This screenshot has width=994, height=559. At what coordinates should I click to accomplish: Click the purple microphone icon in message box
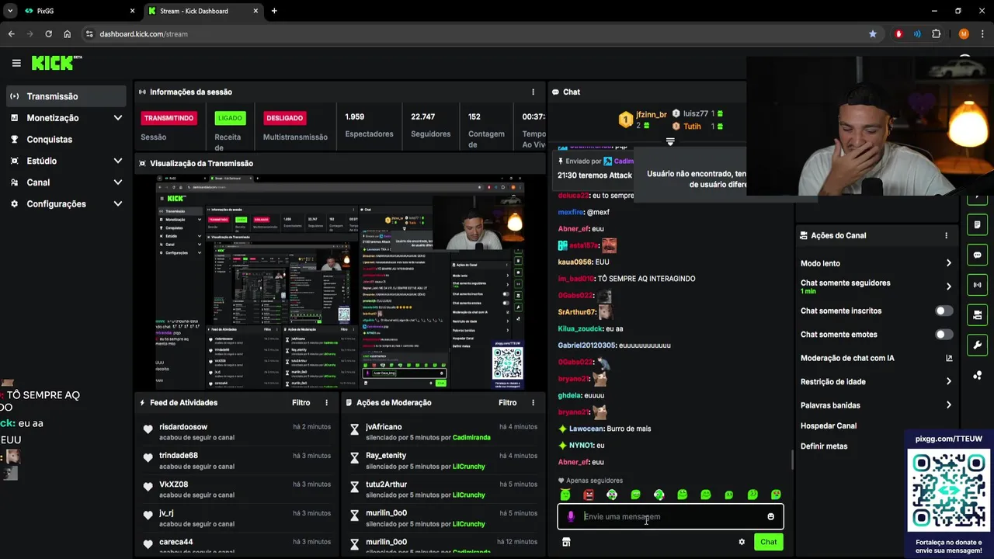571,517
